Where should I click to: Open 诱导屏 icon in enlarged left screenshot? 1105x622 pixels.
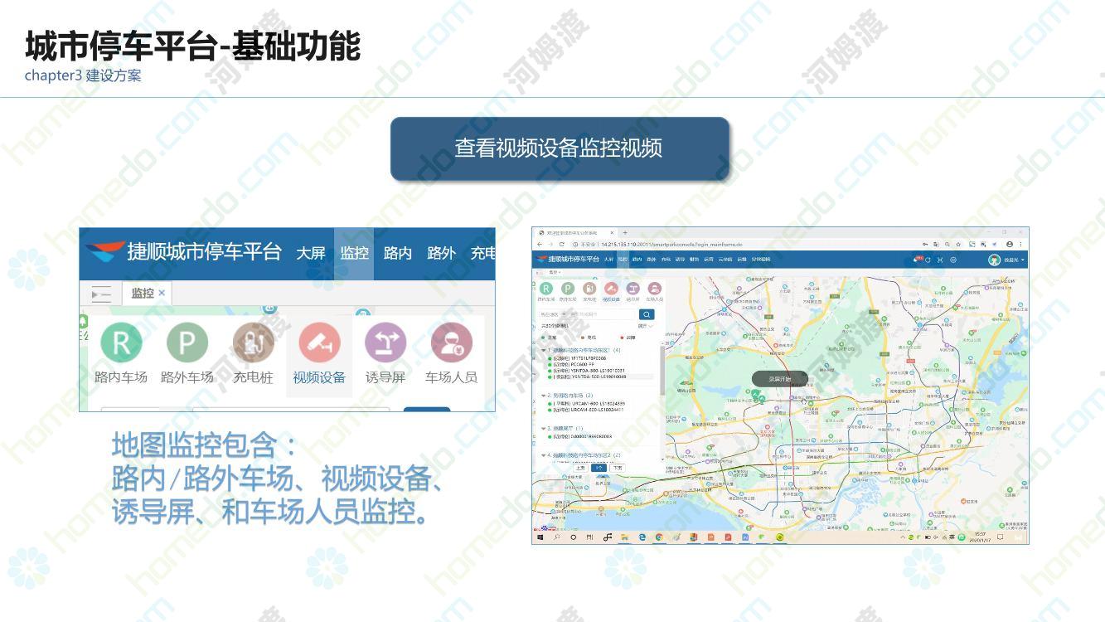point(385,342)
